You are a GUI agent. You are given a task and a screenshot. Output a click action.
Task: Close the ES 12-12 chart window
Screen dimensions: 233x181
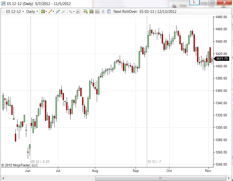pyautogui.click(x=224, y=2)
